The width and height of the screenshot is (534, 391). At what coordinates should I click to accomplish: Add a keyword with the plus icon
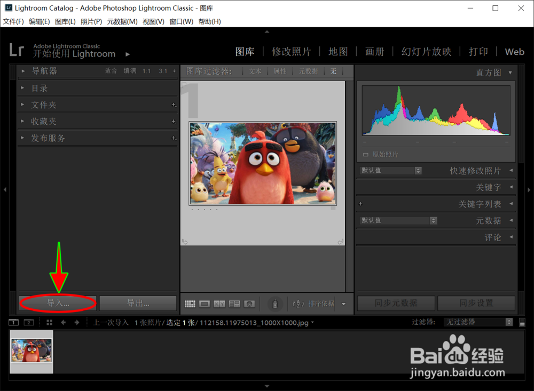coord(360,204)
